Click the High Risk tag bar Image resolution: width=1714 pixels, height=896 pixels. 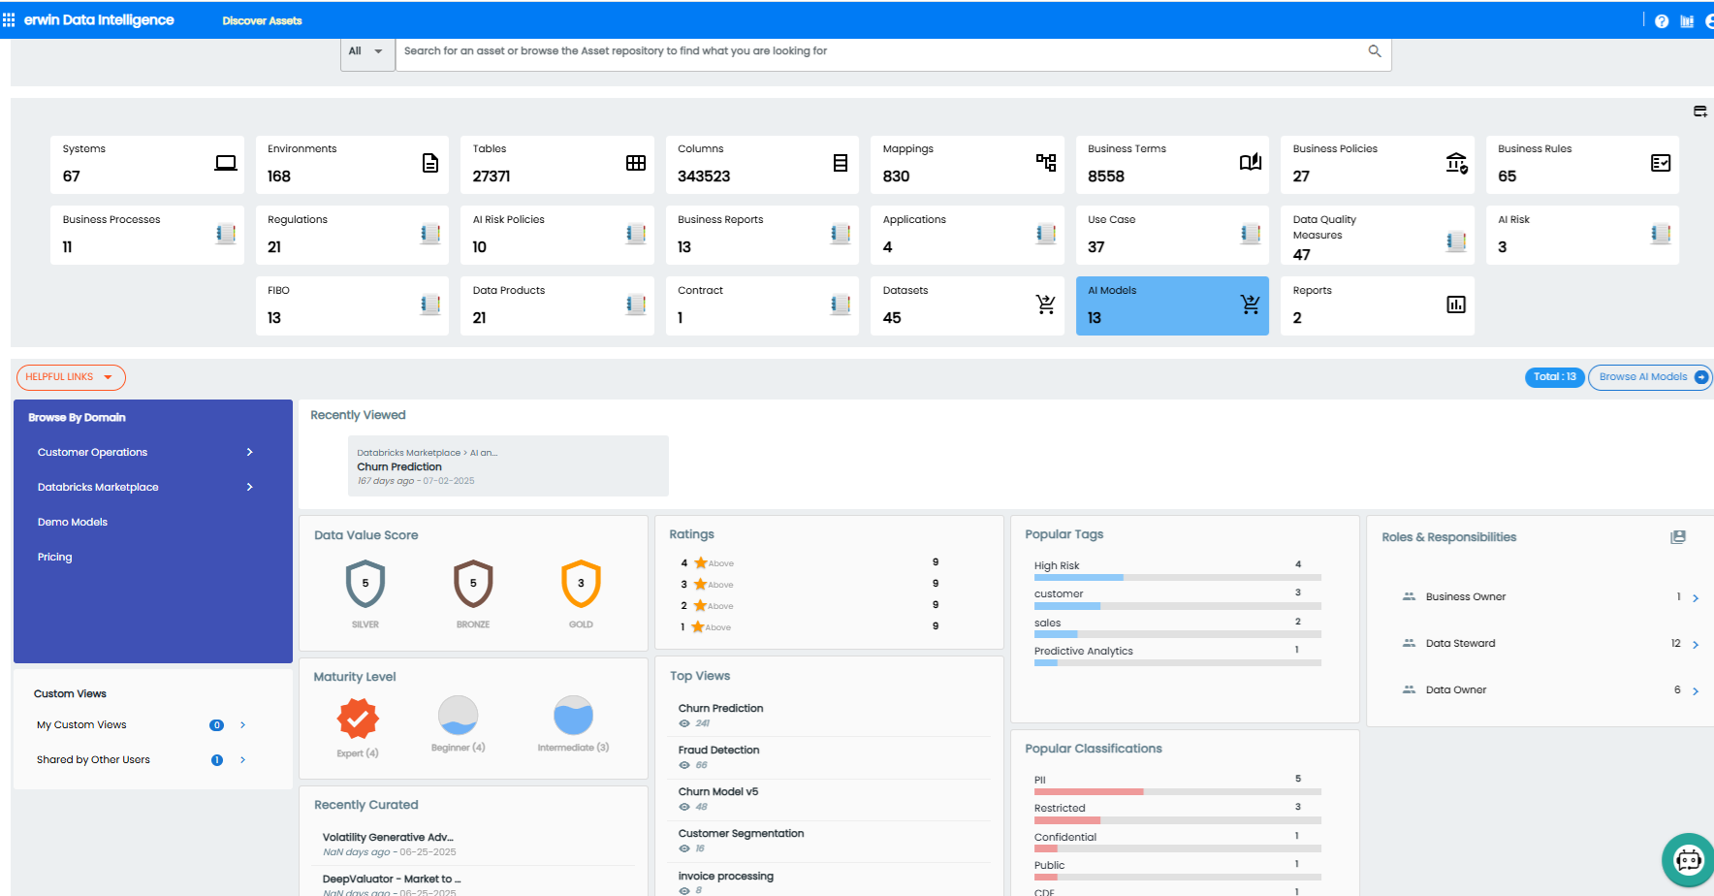click(1177, 577)
